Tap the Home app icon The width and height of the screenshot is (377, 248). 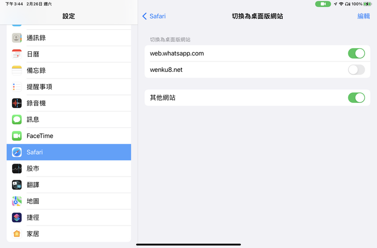(17, 233)
